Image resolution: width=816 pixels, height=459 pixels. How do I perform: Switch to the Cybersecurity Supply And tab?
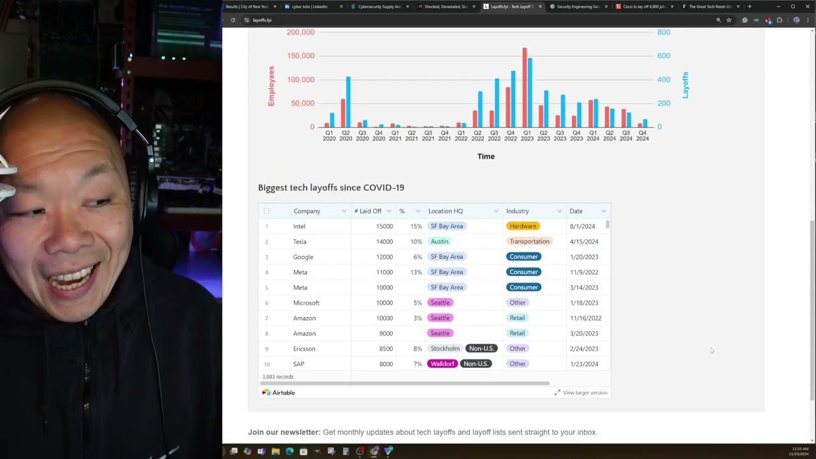pyautogui.click(x=379, y=6)
